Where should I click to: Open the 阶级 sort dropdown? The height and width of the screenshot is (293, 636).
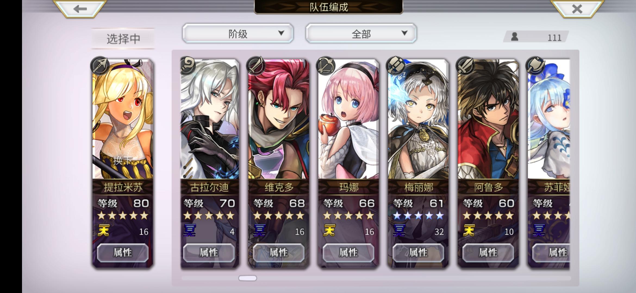pyautogui.click(x=238, y=33)
